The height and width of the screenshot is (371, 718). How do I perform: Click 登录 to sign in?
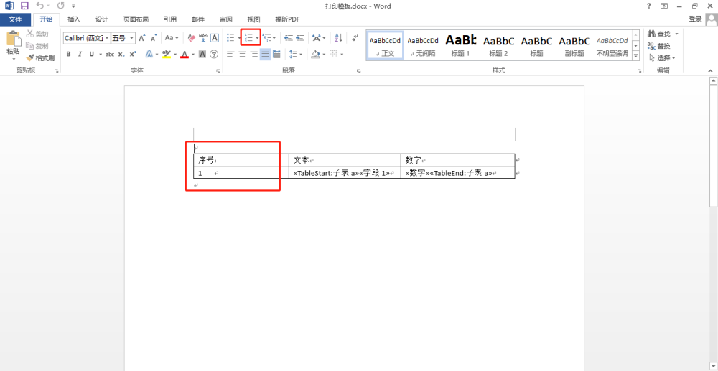(695, 19)
